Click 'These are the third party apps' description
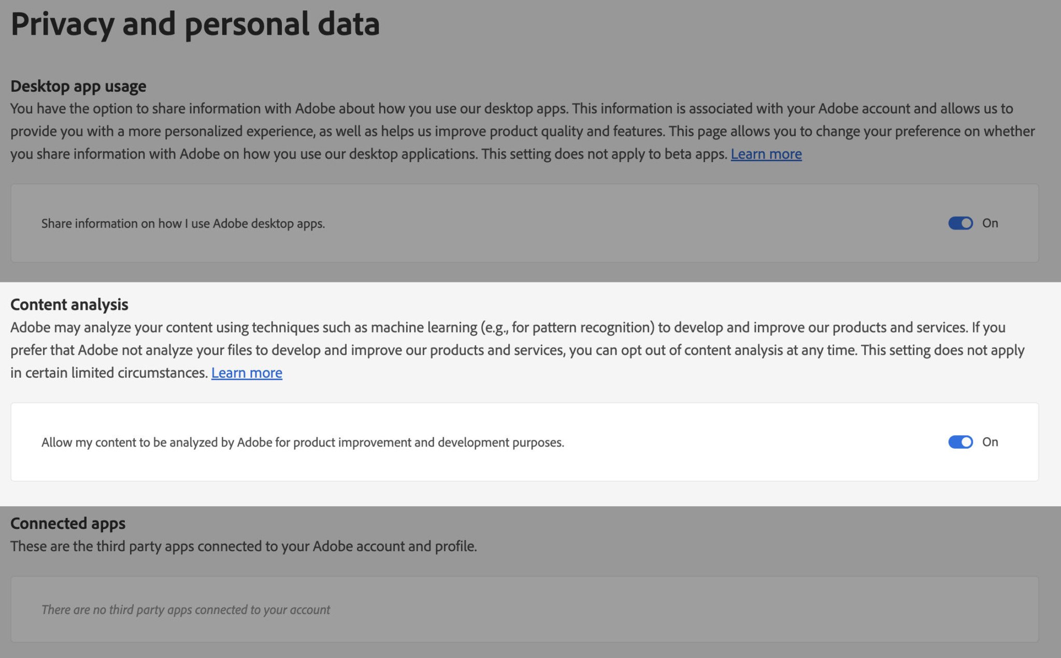 coord(243,546)
